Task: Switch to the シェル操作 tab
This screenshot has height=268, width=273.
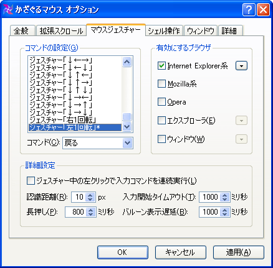Action: (x=164, y=30)
